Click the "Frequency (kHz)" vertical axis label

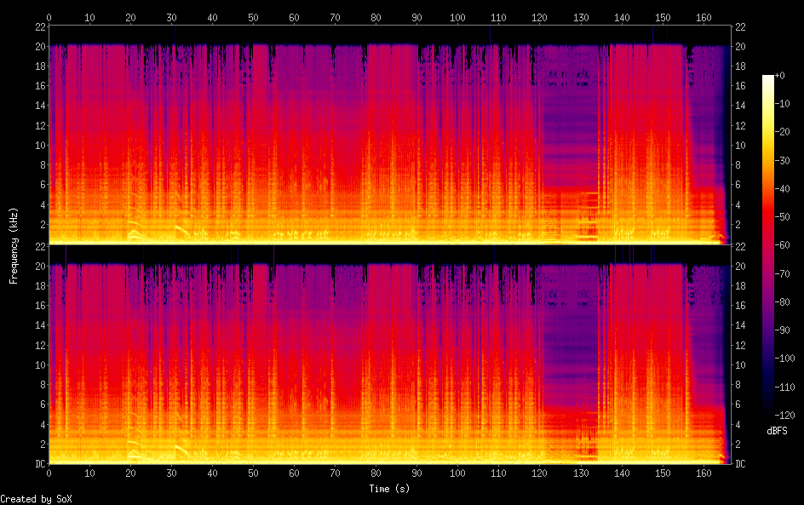[x=14, y=245]
